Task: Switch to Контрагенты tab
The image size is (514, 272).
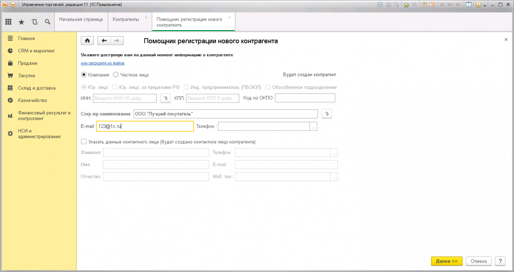Action: (x=126, y=19)
